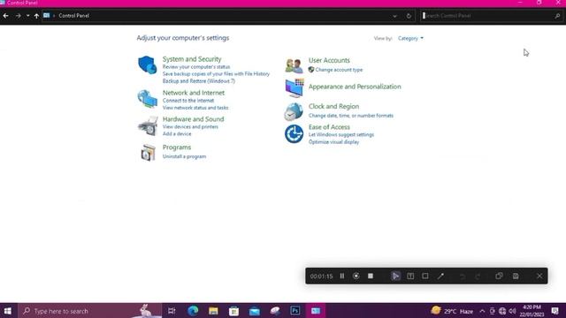Image resolution: width=566 pixels, height=318 pixels.
Task: Go up one level with up arrow
Action: click(36, 16)
